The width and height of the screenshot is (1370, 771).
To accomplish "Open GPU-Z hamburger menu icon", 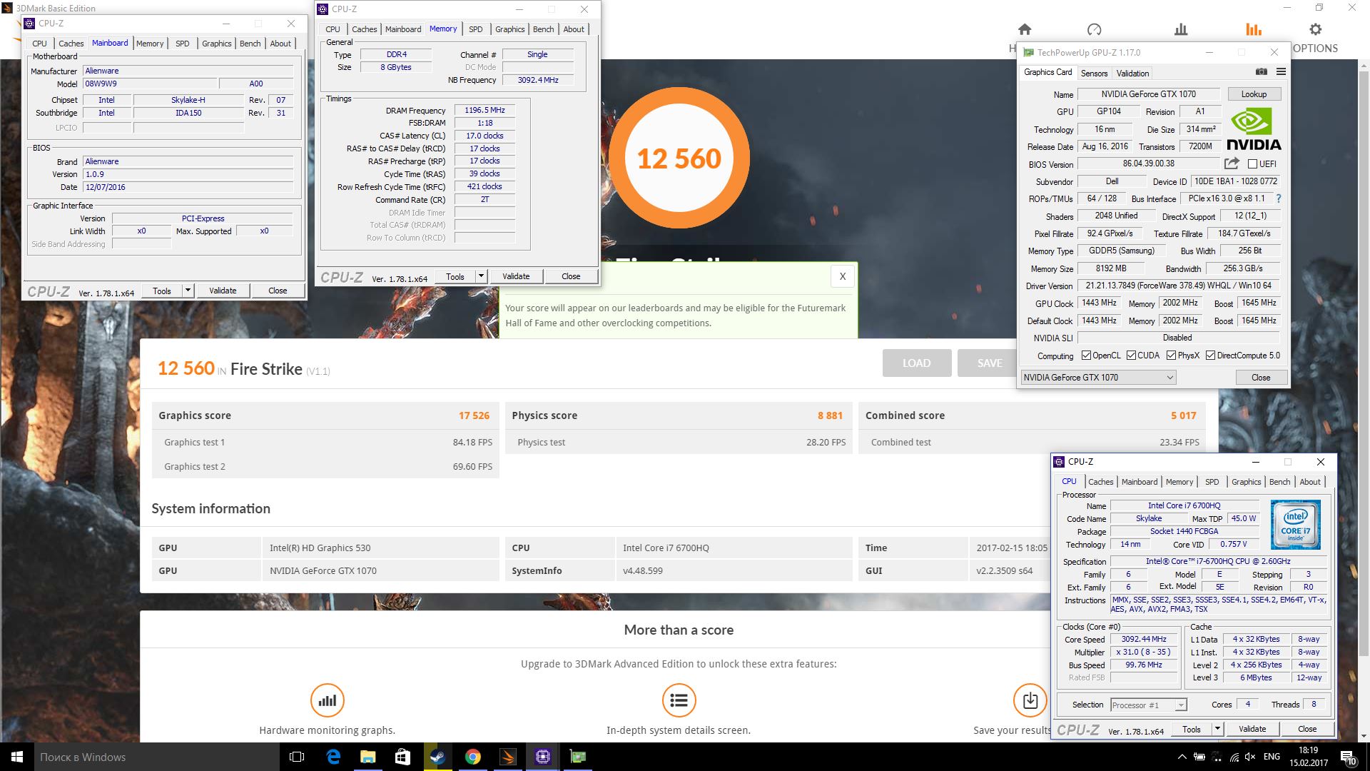I will (x=1281, y=72).
